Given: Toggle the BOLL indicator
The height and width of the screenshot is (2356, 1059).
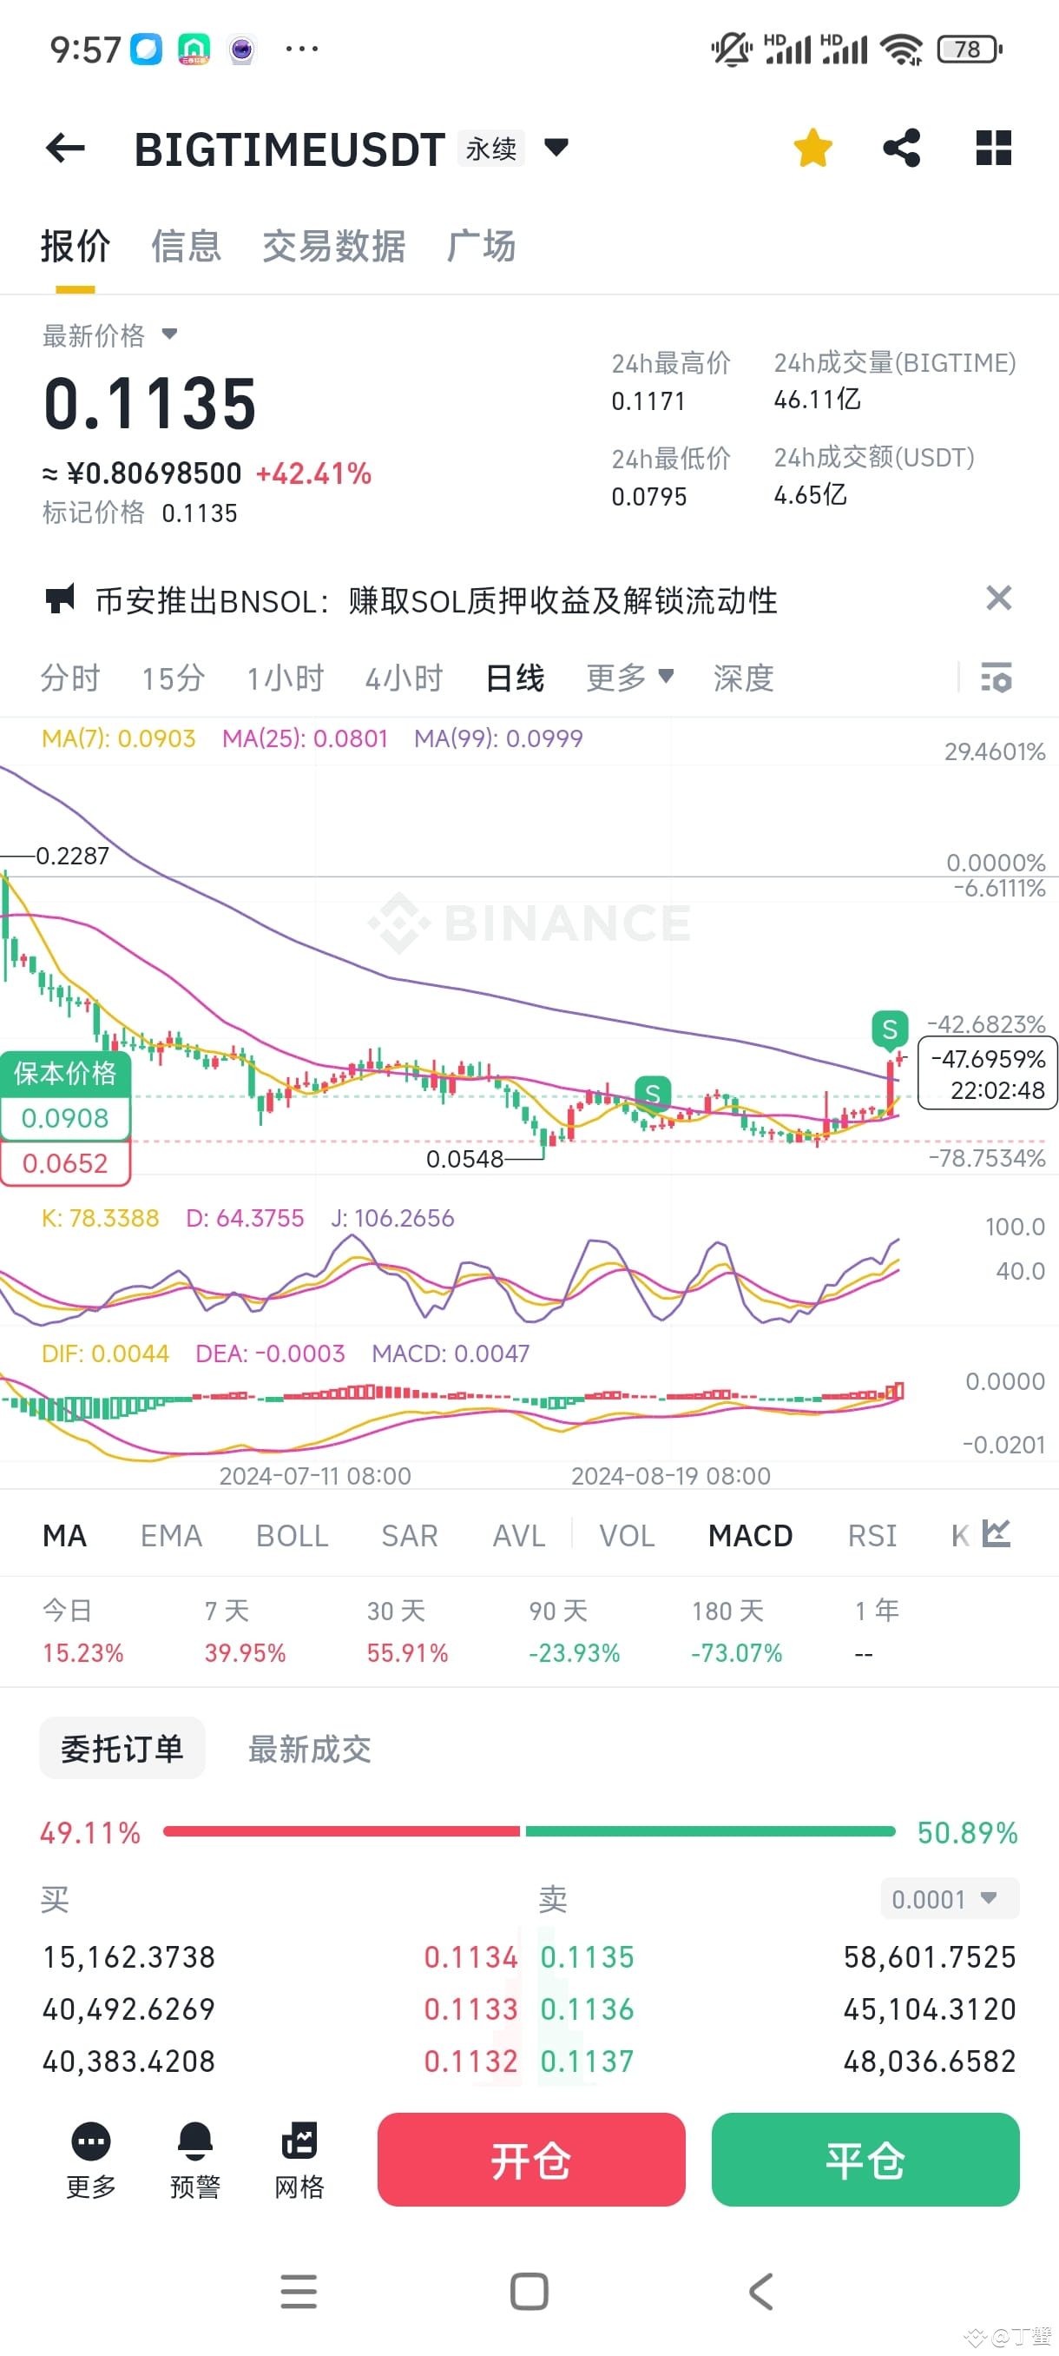Looking at the screenshot, I should point(292,1536).
